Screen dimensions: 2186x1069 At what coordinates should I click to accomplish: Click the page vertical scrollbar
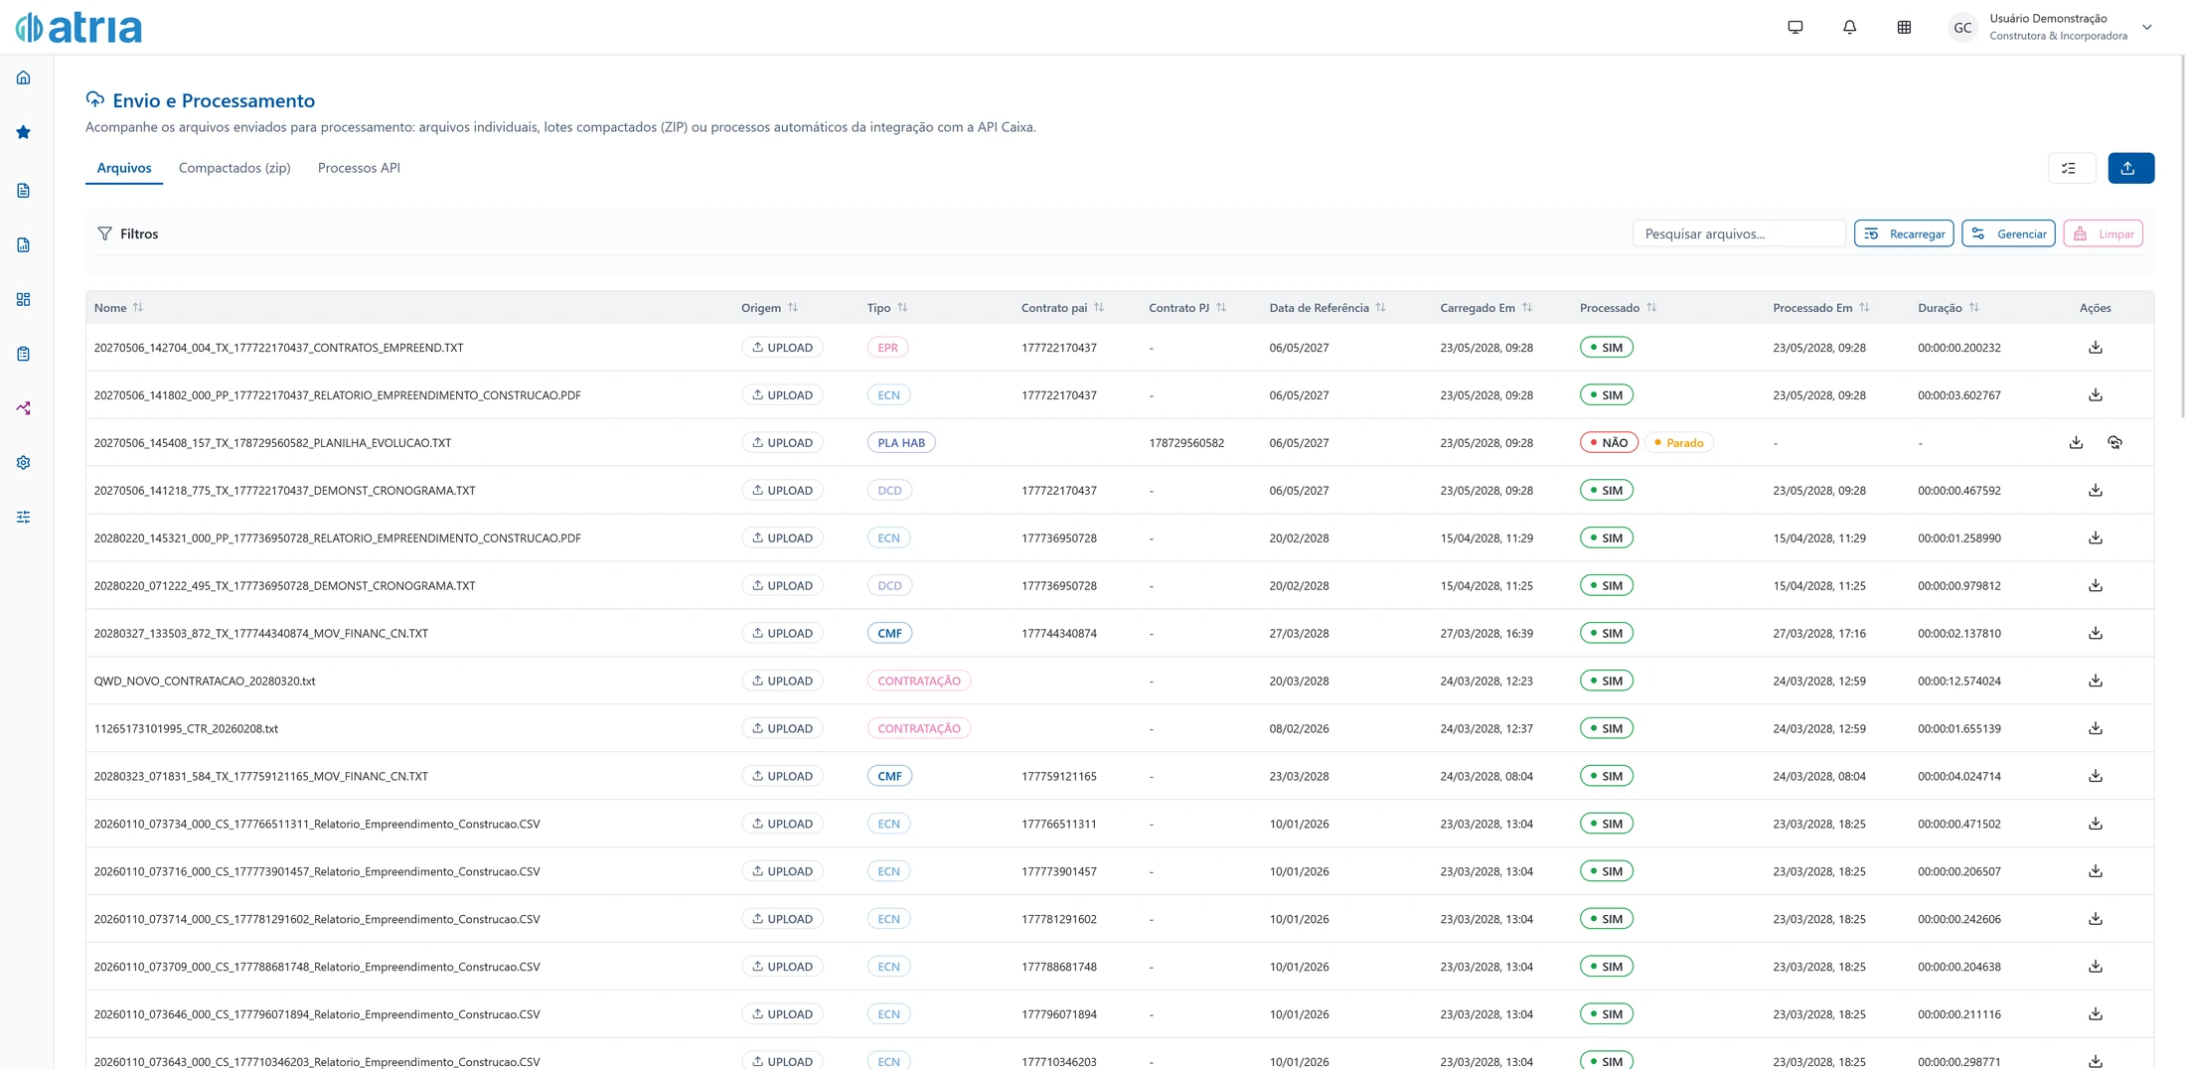pos(2181,238)
